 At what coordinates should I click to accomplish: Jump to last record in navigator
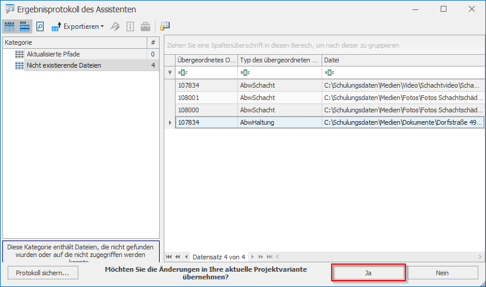(x=270, y=257)
